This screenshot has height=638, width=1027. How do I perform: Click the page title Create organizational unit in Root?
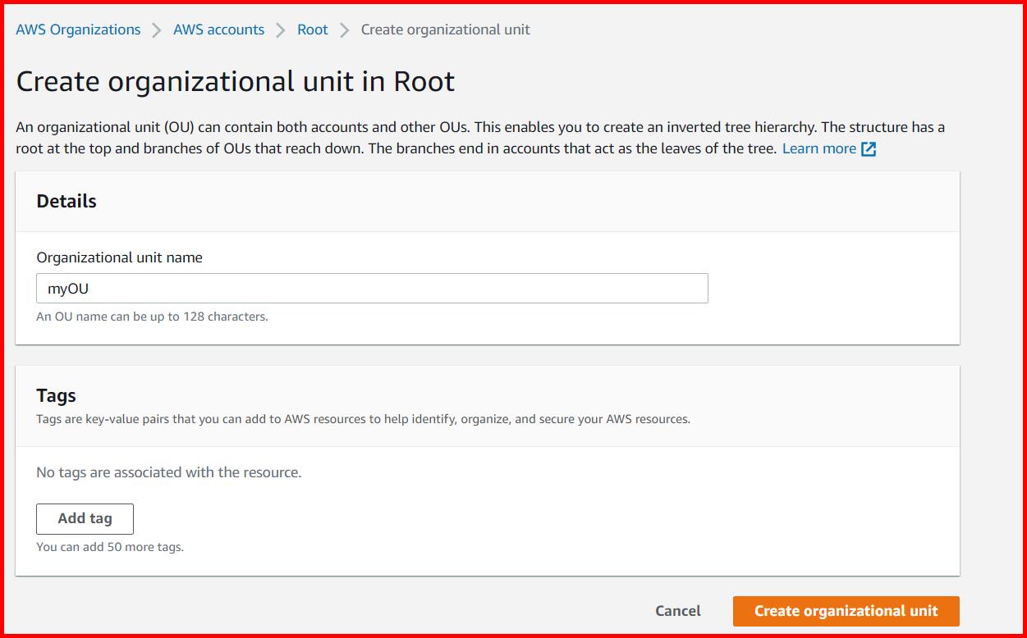click(x=236, y=81)
